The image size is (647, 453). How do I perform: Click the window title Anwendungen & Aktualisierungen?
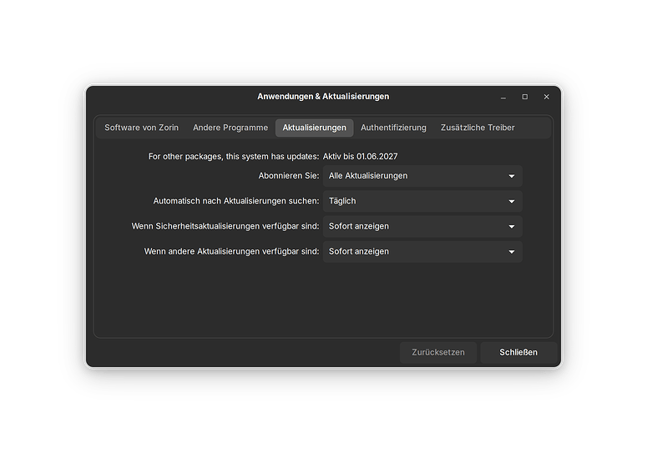pos(323,97)
